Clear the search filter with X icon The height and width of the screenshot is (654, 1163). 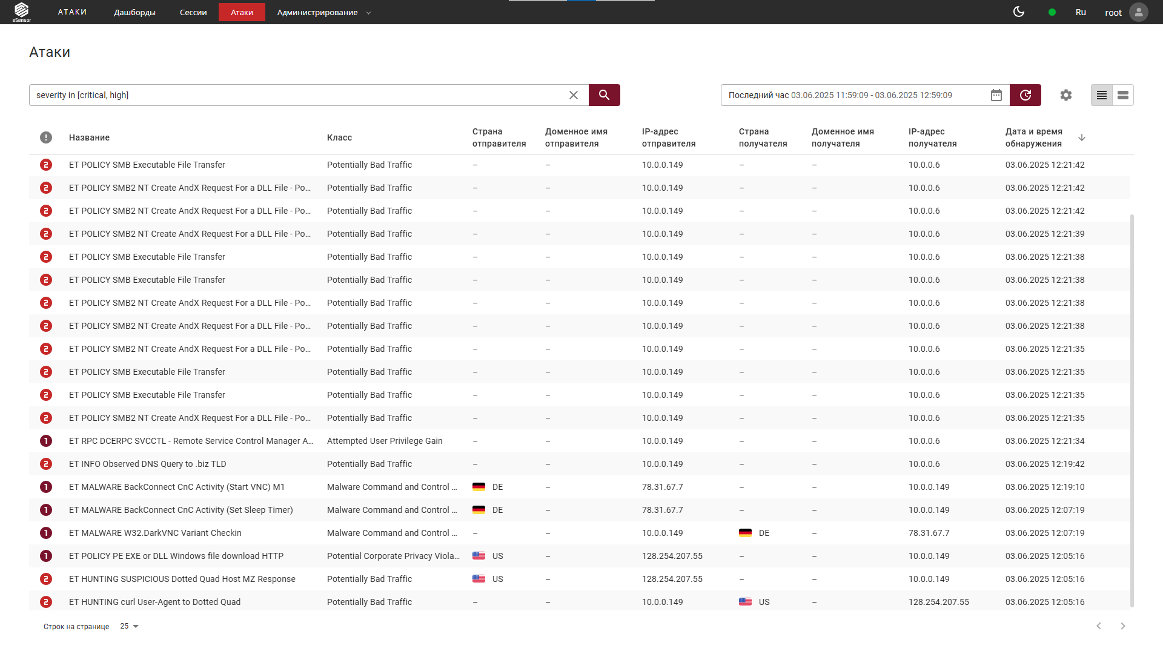[x=574, y=95]
